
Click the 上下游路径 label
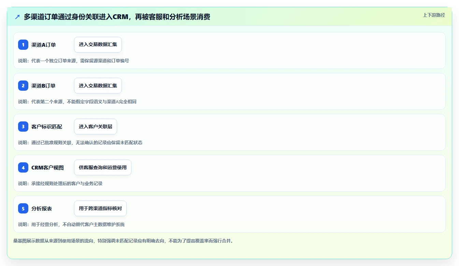[x=434, y=15]
